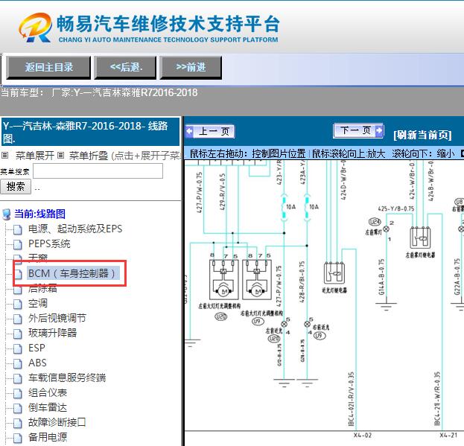Screen dimensions: 464x446
Task: Click document icon beside PEPS系统
Action: point(18,244)
